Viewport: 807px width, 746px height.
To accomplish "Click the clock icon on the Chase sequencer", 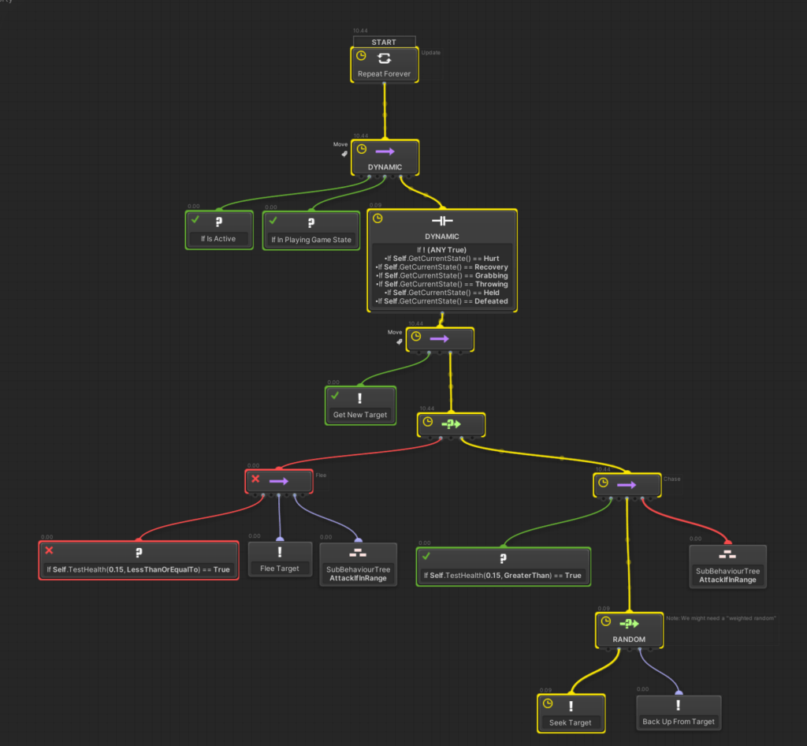I will [603, 483].
